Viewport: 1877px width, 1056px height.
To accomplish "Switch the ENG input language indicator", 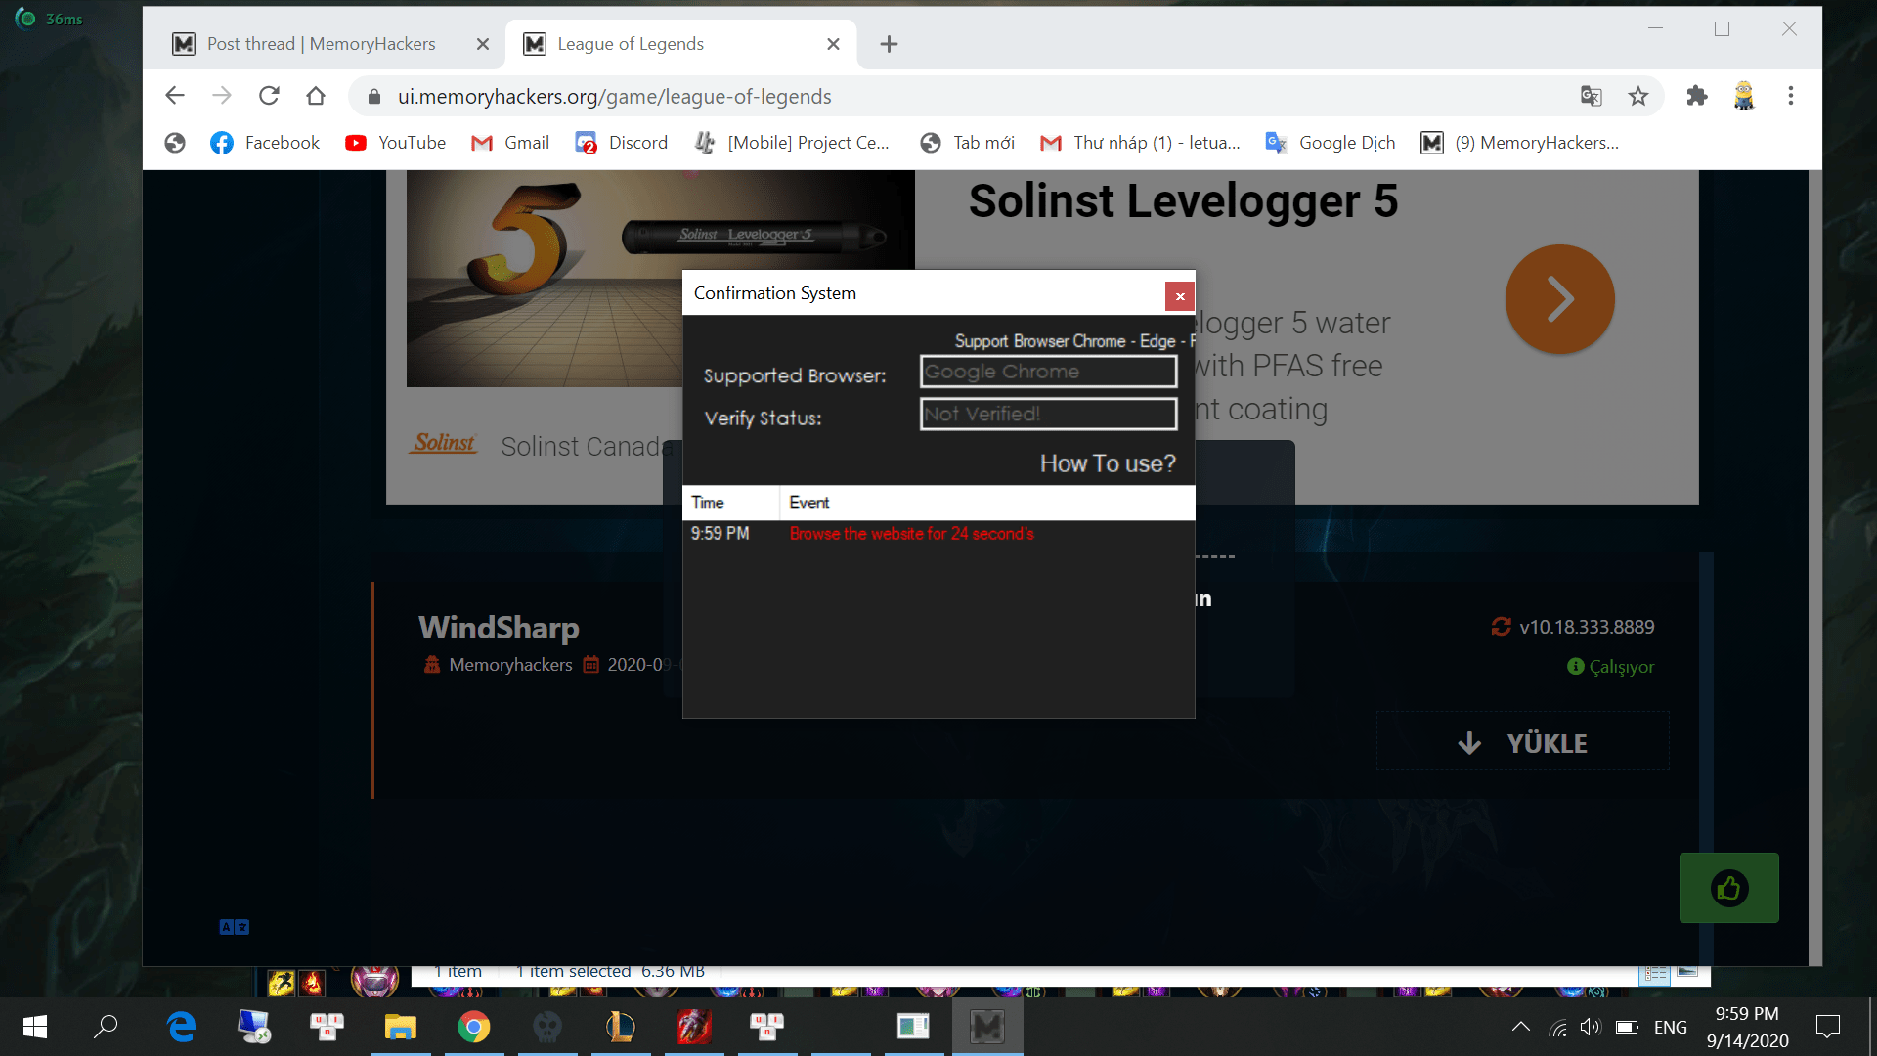I will (1670, 1027).
